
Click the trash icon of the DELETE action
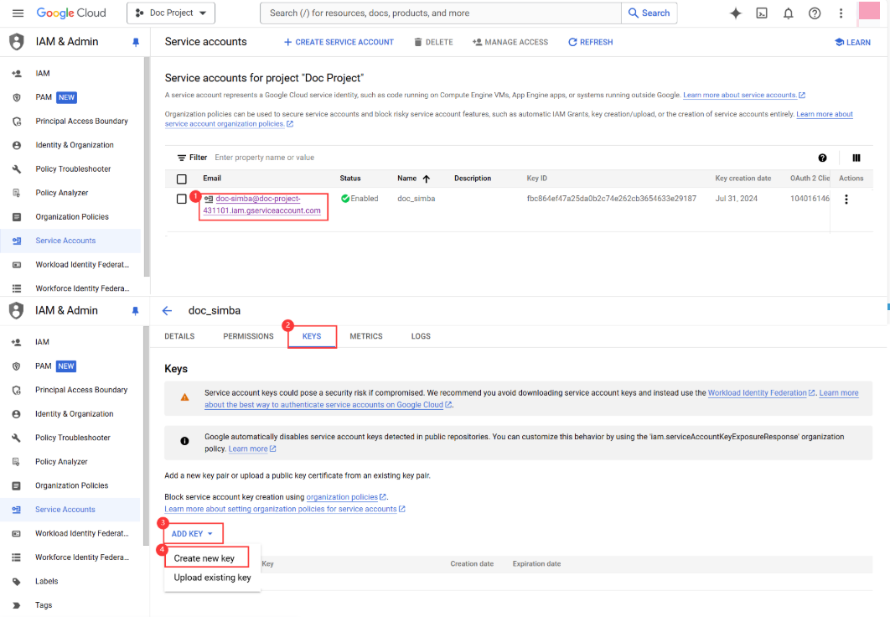pos(417,42)
